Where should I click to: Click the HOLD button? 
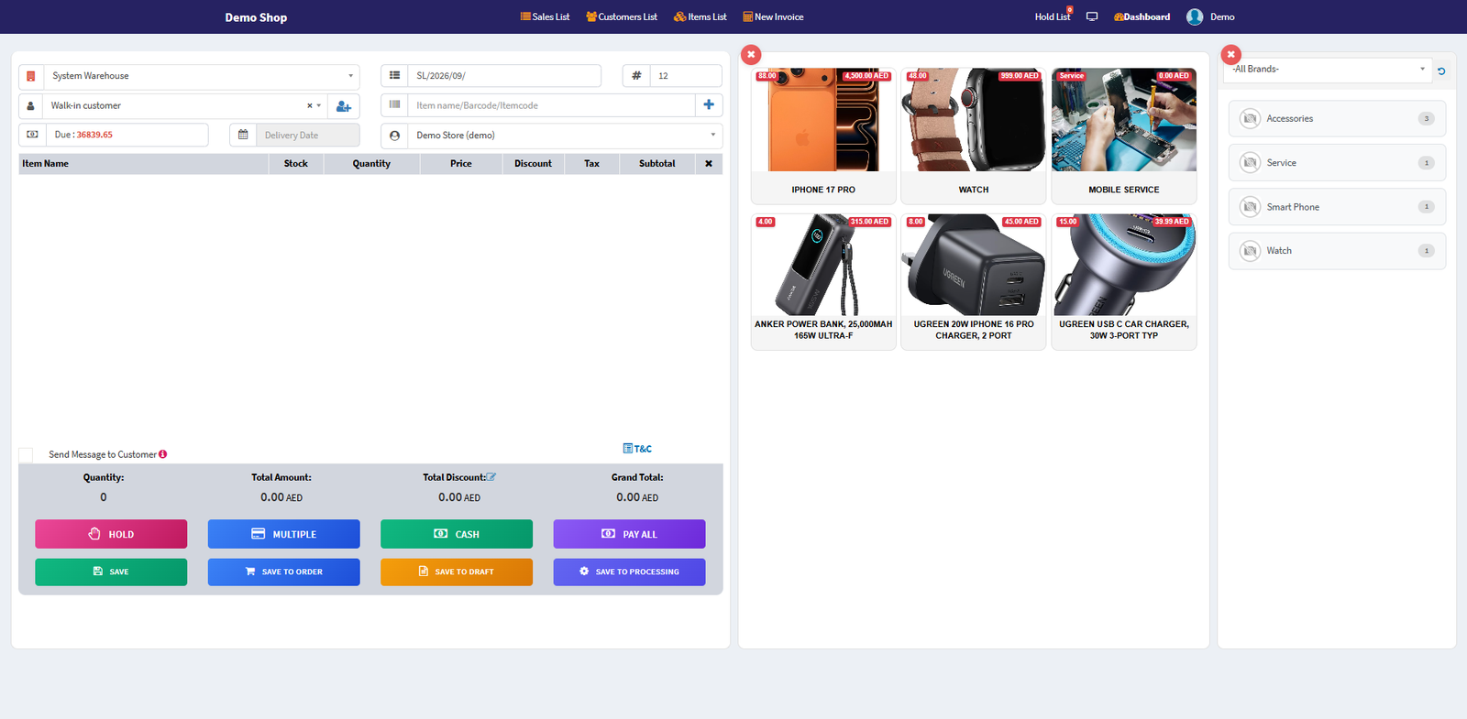coord(111,534)
